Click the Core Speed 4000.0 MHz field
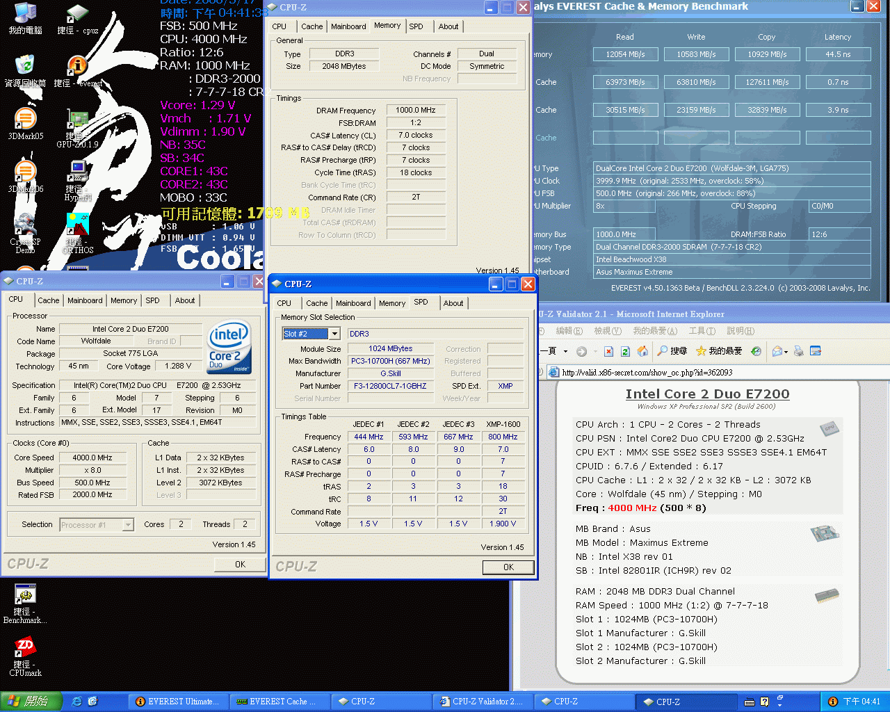The width and height of the screenshot is (890, 712). 92,458
